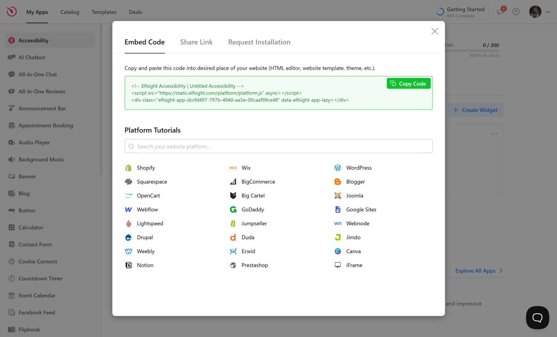Select the Joomla platform tutorial
This screenshot has width=557, height=337.
[355, 195]
